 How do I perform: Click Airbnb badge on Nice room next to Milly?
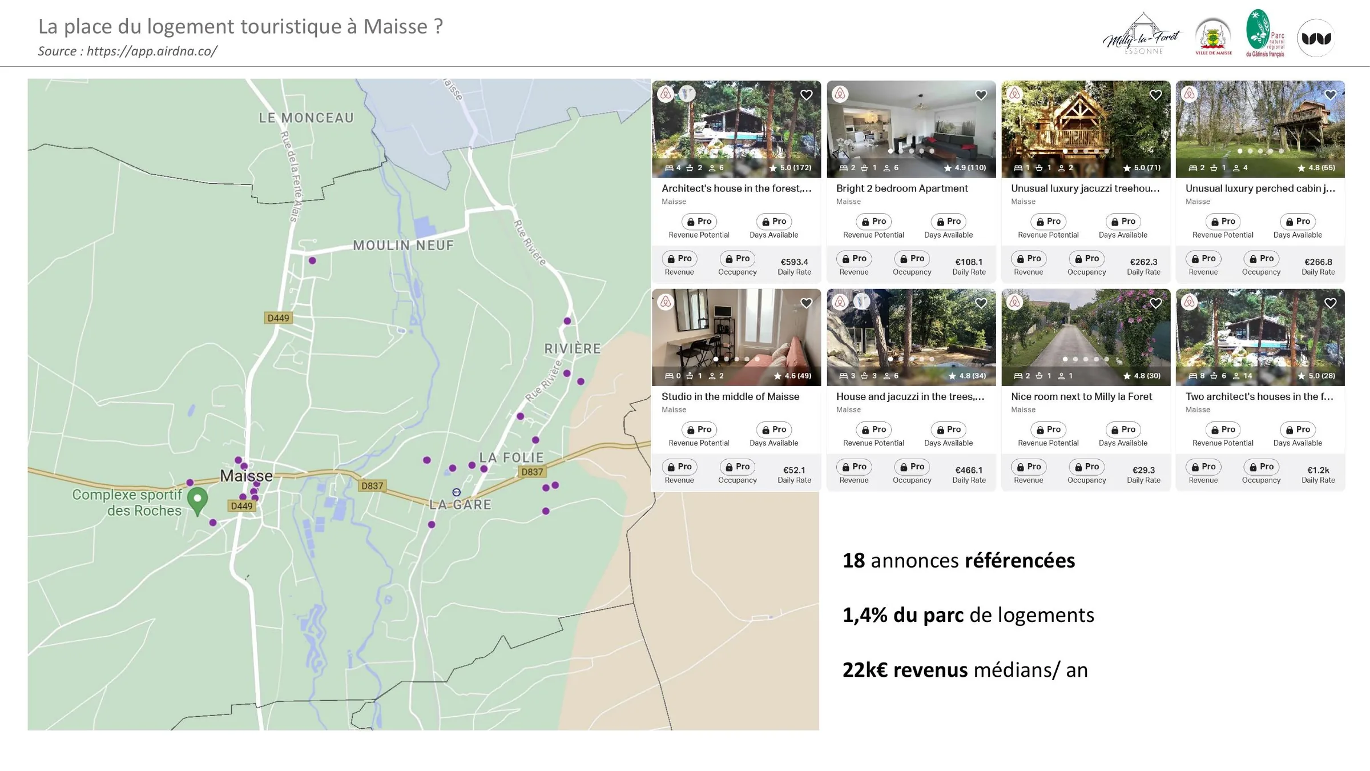(1014, 302)
